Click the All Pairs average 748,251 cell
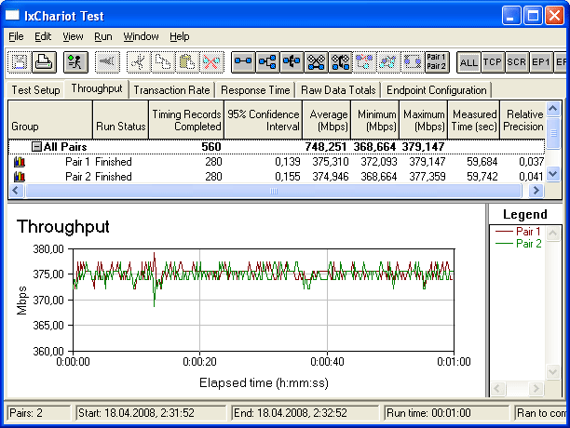Image resolution: width=570 pixels, height=428 pixels. (x=326, y=147)
